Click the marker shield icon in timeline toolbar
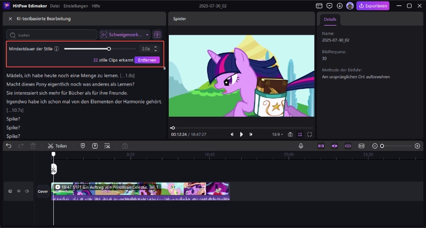This screenshot has height=228, width=426. click(x=83, y=146)
